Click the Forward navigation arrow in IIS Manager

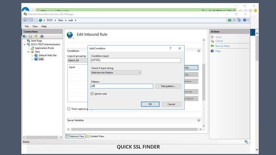point(31,20)
